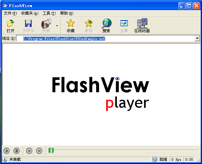This screenshot has width=202, height=164.
Task: Click the 未装载 status text
Action: tap(15, 159)
